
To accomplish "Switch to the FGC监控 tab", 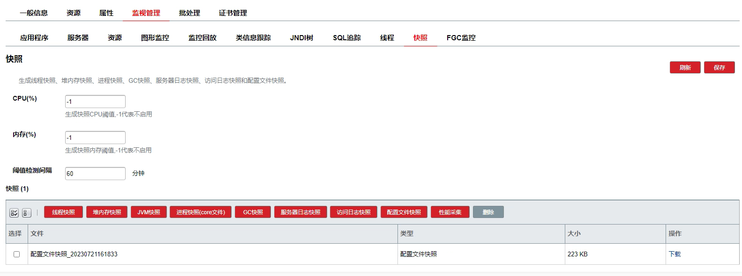I will [x=461, y=38].
